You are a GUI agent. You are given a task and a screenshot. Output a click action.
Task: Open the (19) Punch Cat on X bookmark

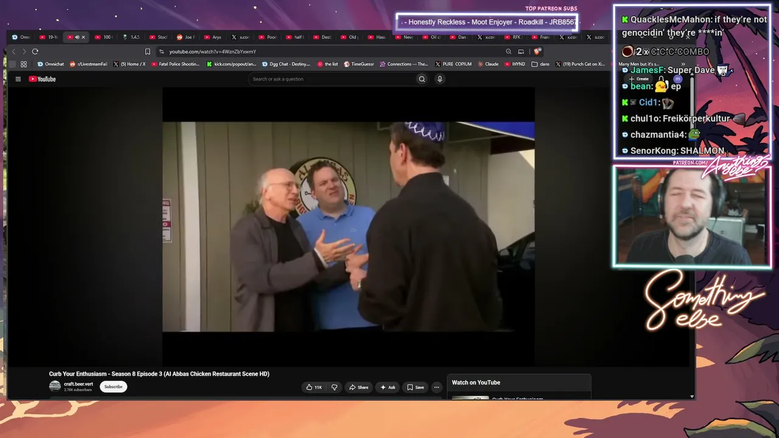point(580,64)
